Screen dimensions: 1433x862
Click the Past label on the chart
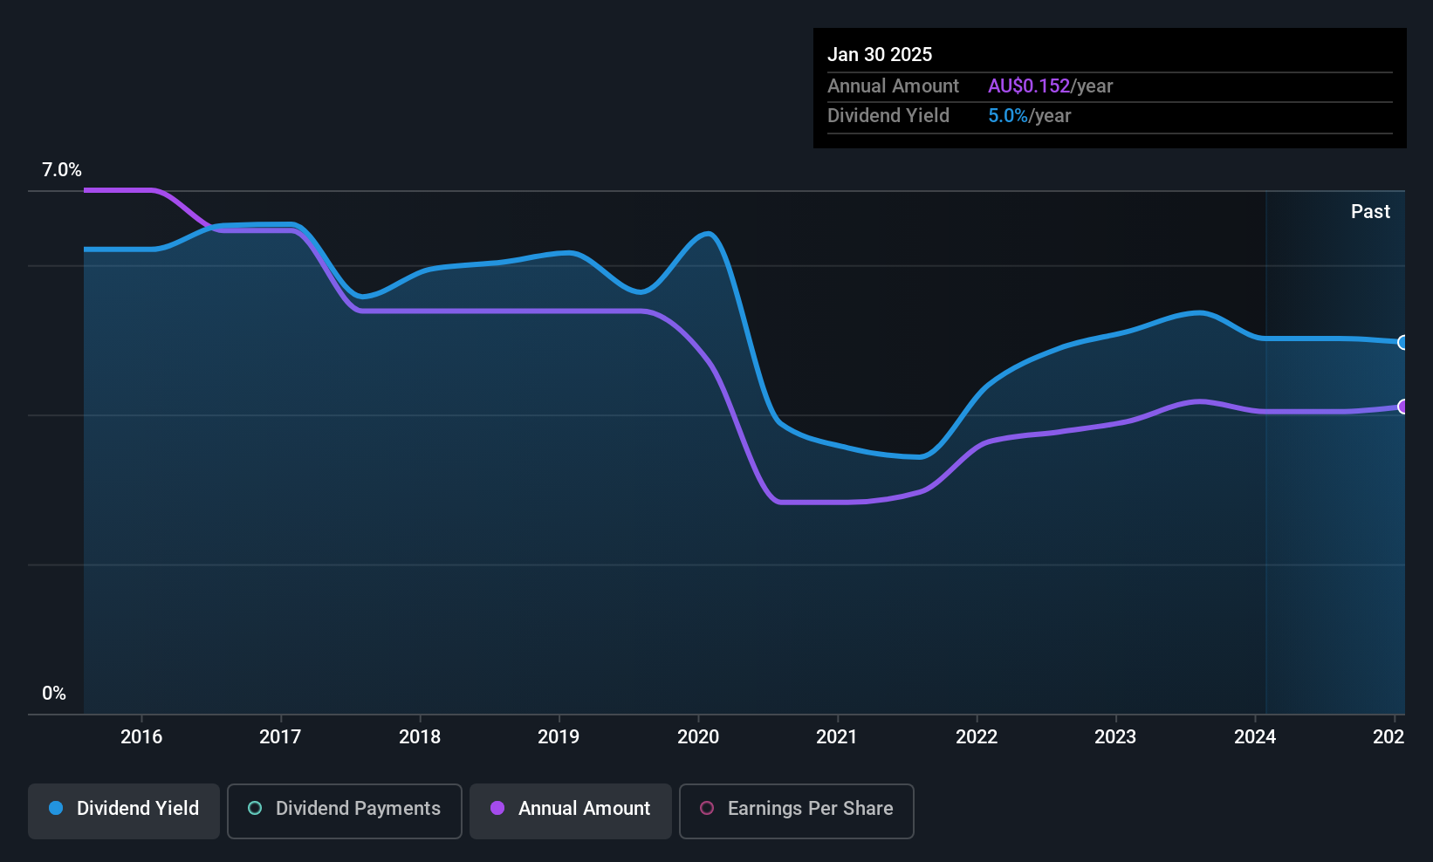pos(1370,211)
